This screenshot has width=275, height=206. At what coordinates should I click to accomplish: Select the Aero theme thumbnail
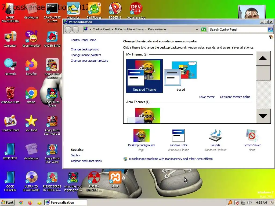pyautogui.click(x=144, y=116)
